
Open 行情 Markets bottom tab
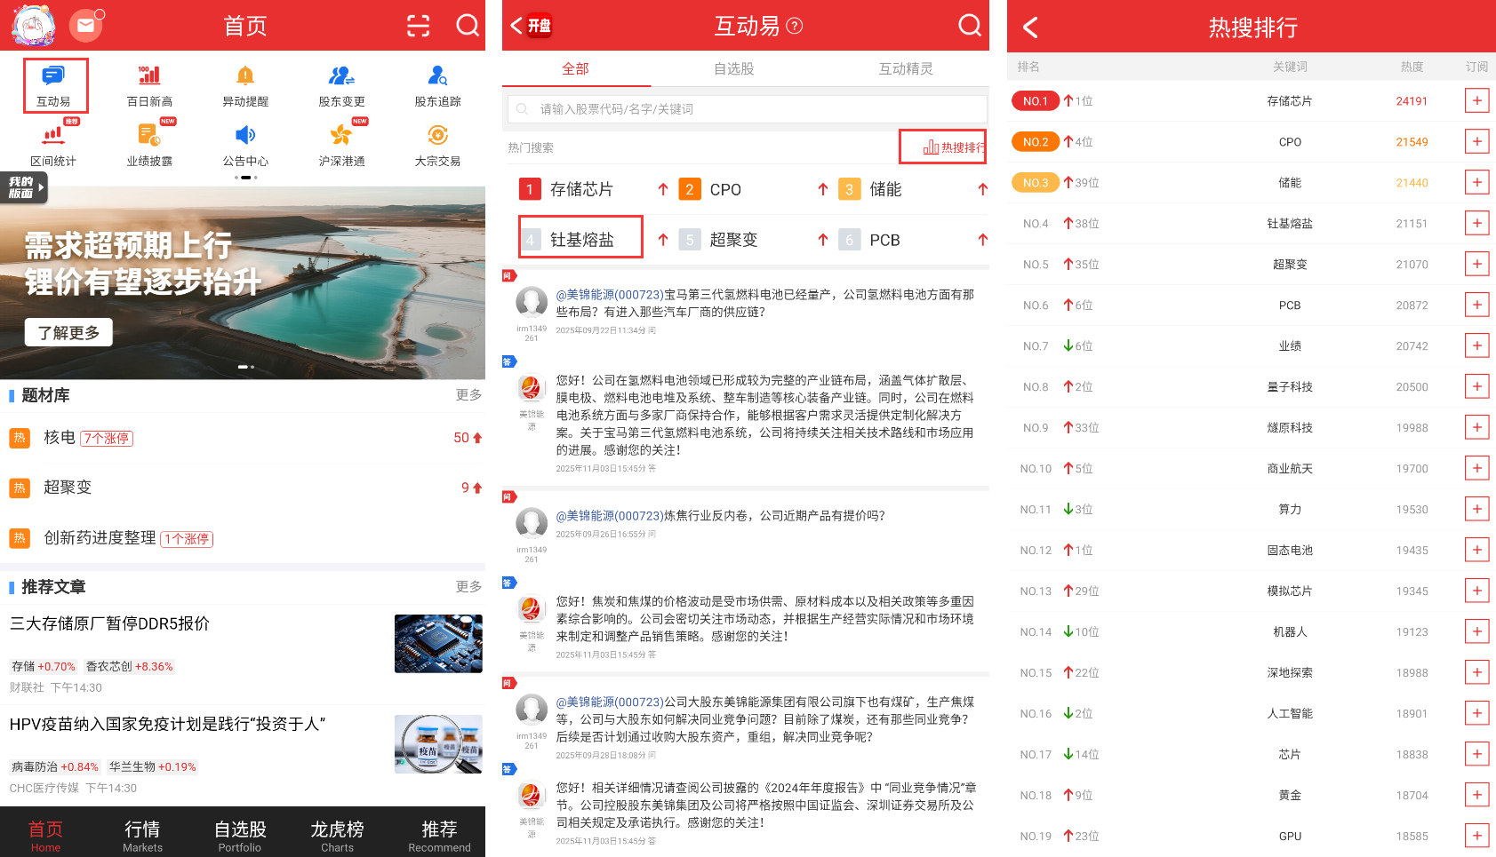tap(142, 835)
